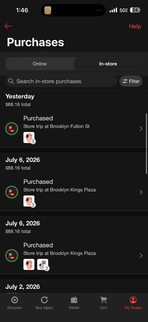
Task: Expand the Brooklyn Fulton St purchase chevron
Action: pos(141,128)
